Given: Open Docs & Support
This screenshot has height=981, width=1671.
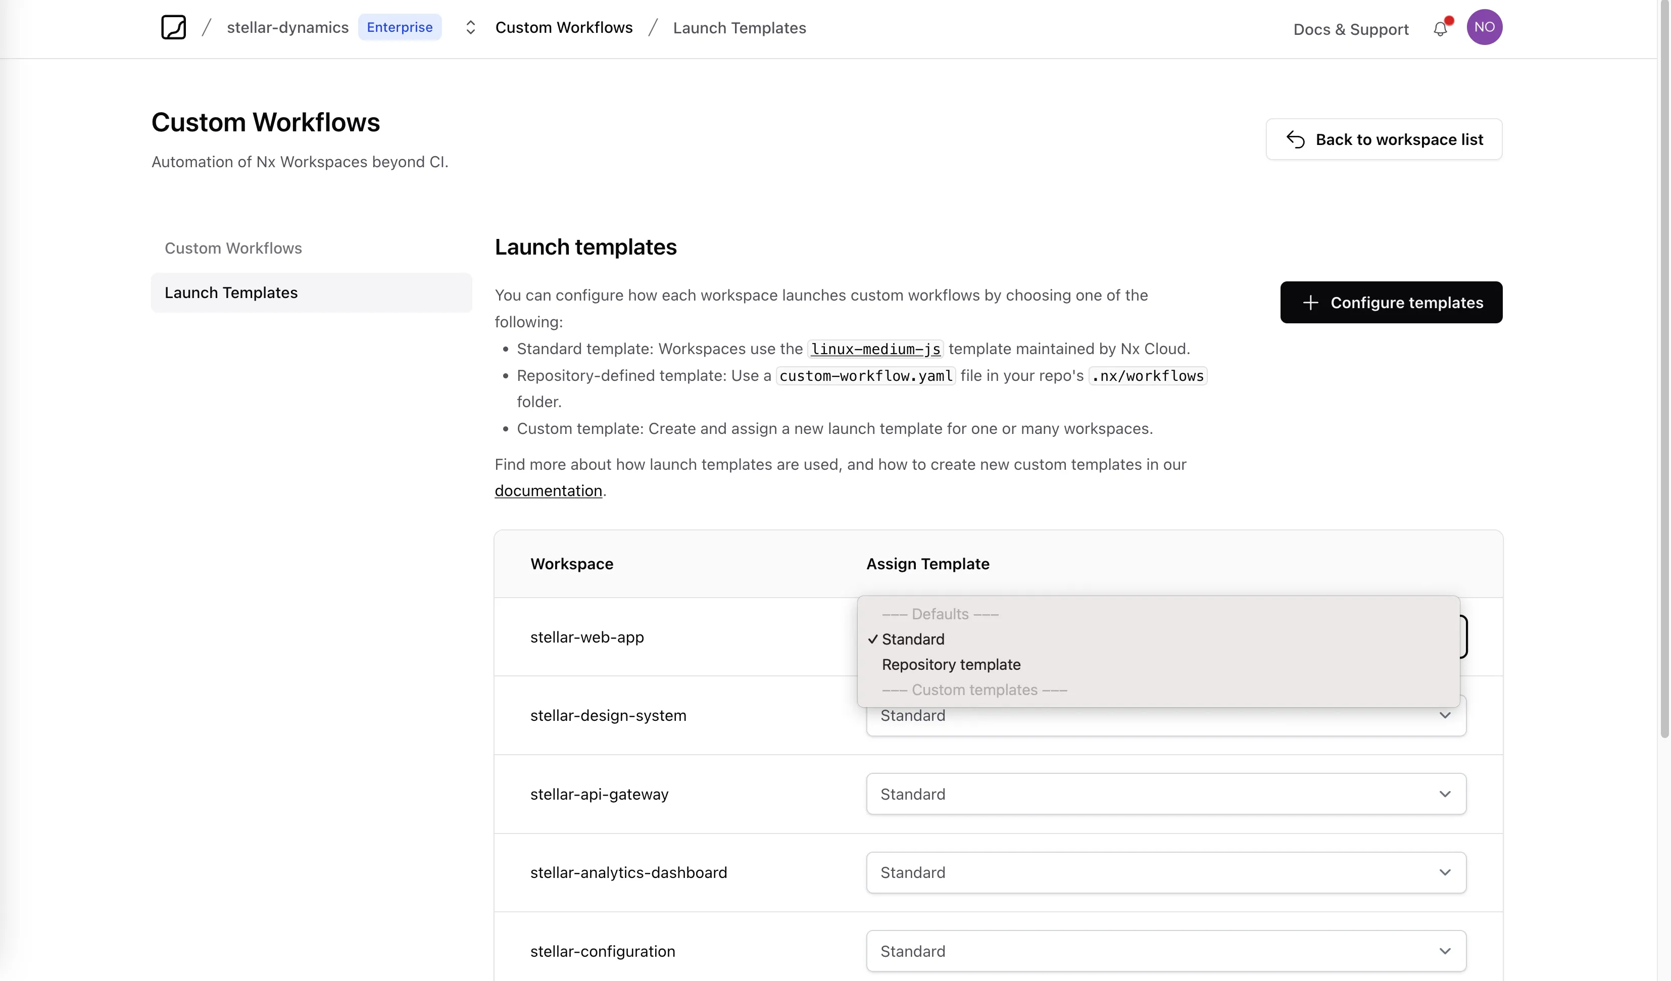Looking at the screenshot, I should [x=1350, y=28].
